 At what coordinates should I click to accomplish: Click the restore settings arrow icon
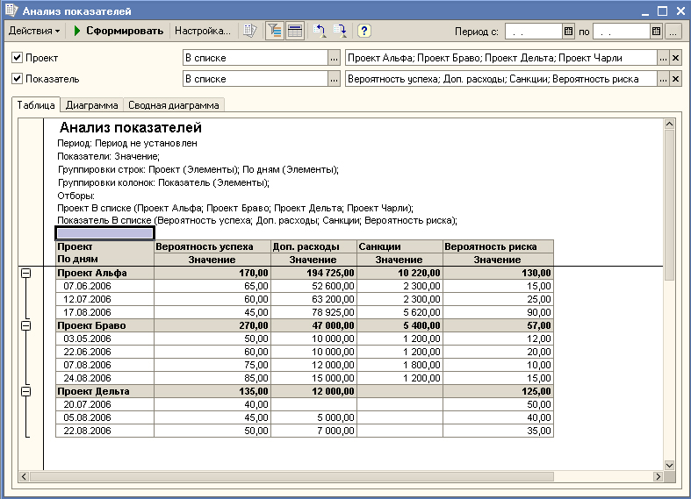[x=320, y=31]
